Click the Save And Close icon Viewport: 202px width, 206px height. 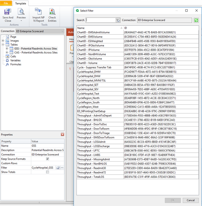[x=8, y=12]
